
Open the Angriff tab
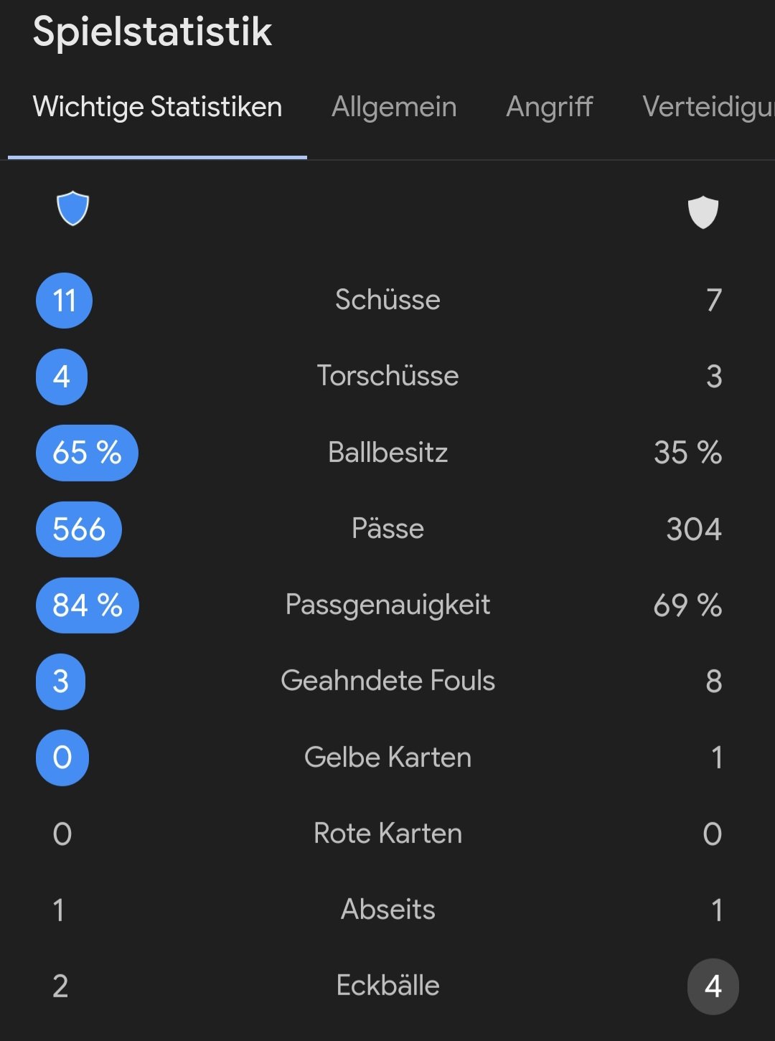point(550,107)
